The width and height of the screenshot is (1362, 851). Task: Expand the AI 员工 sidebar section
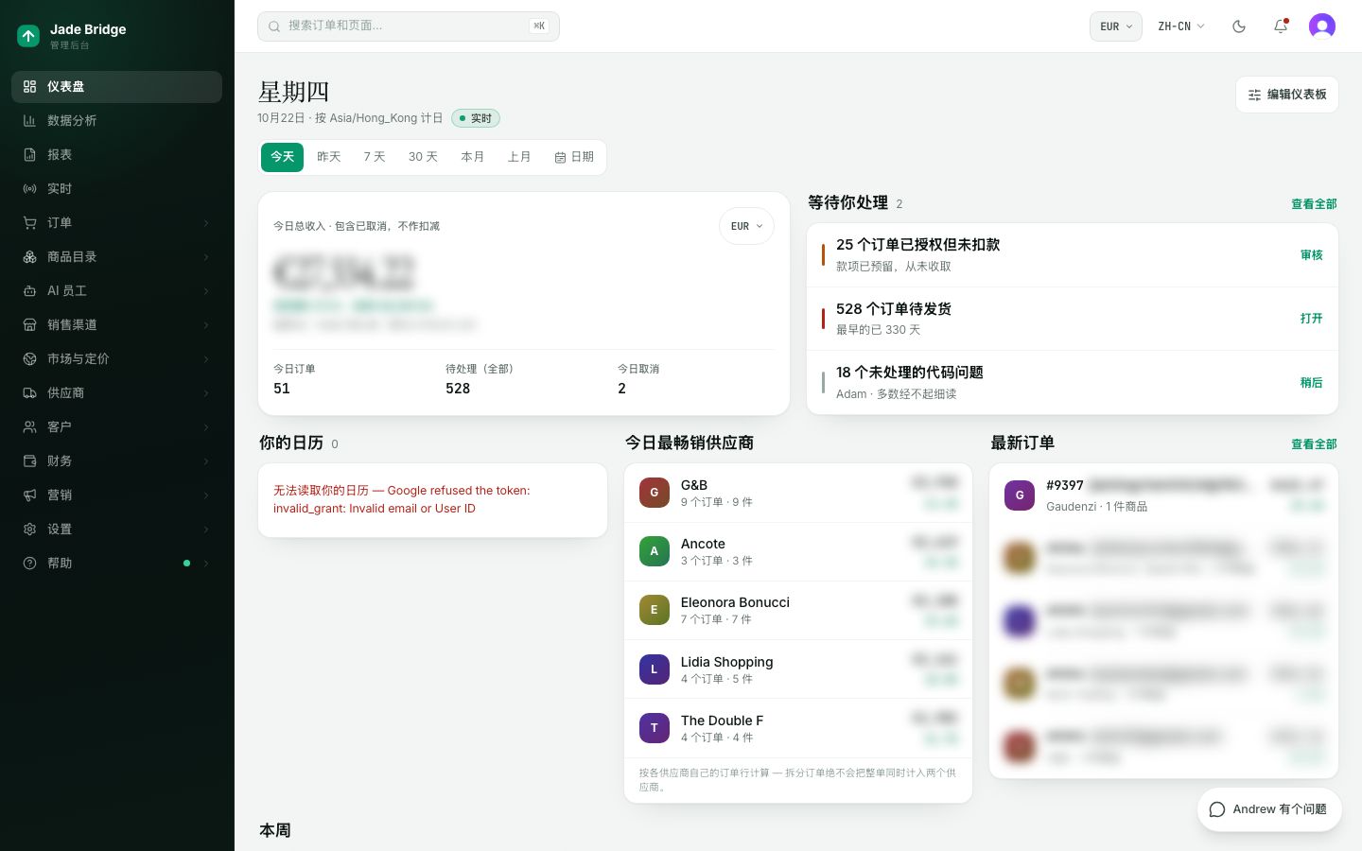(116, 290)
